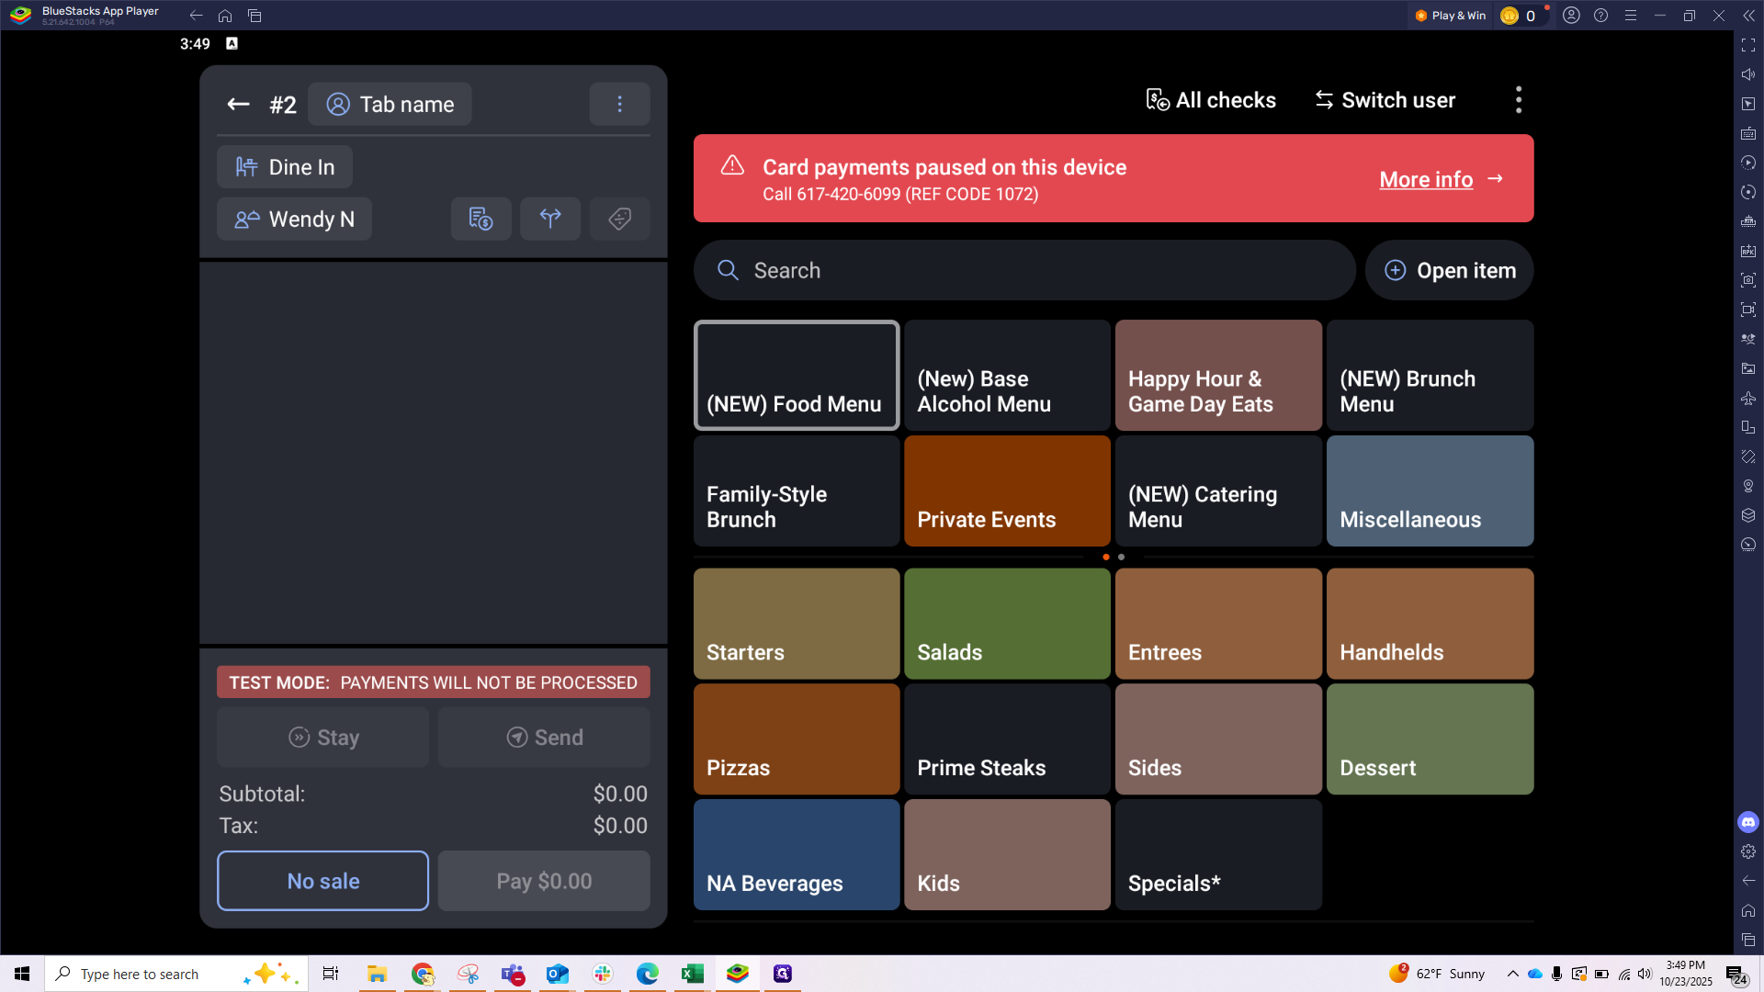Screen dimensions: 1764x992
Task: Click the Tab name field
Action: (390, 105)
